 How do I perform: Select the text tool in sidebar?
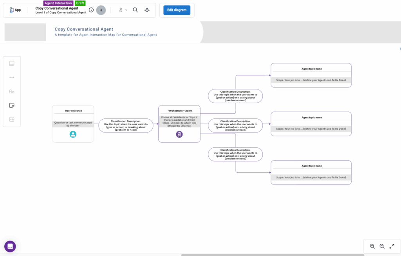click(x=12, y=91)
